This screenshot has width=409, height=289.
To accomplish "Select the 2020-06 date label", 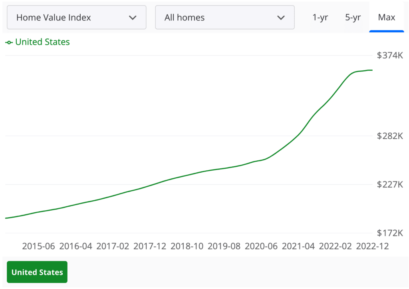I will (261, 246).
